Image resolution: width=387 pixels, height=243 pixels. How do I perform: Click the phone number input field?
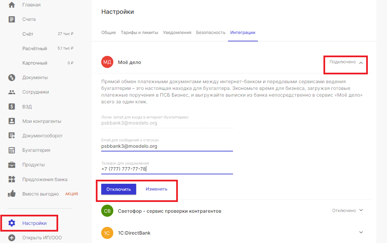coord(167,169)
